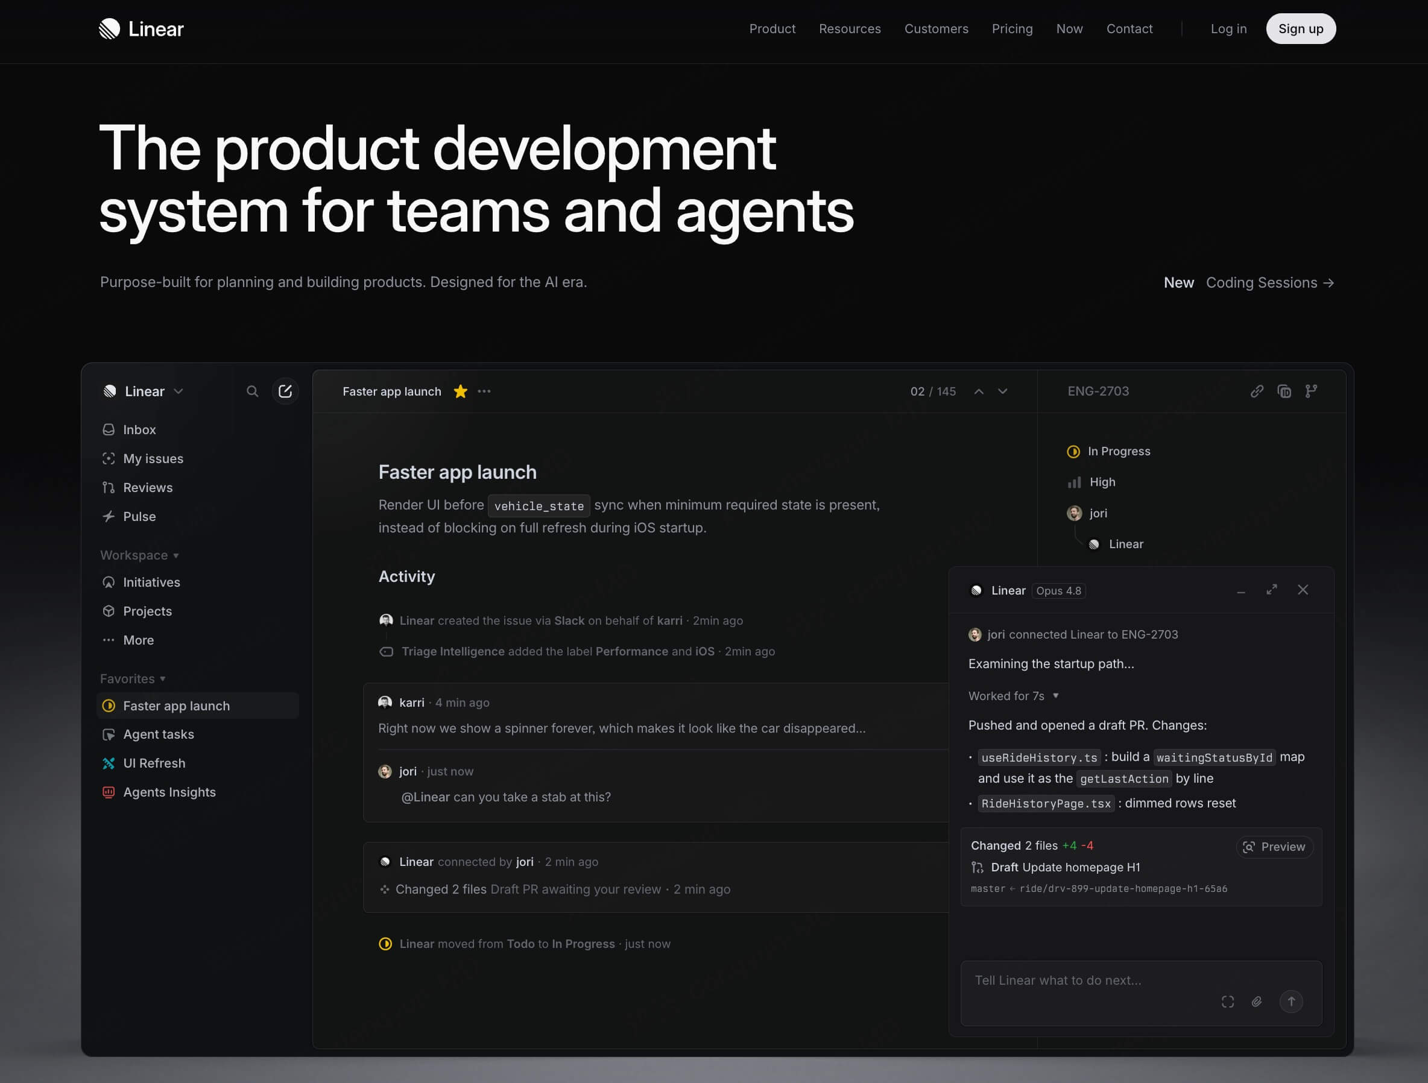Open the Now page link

click(x=1070, y=28)
